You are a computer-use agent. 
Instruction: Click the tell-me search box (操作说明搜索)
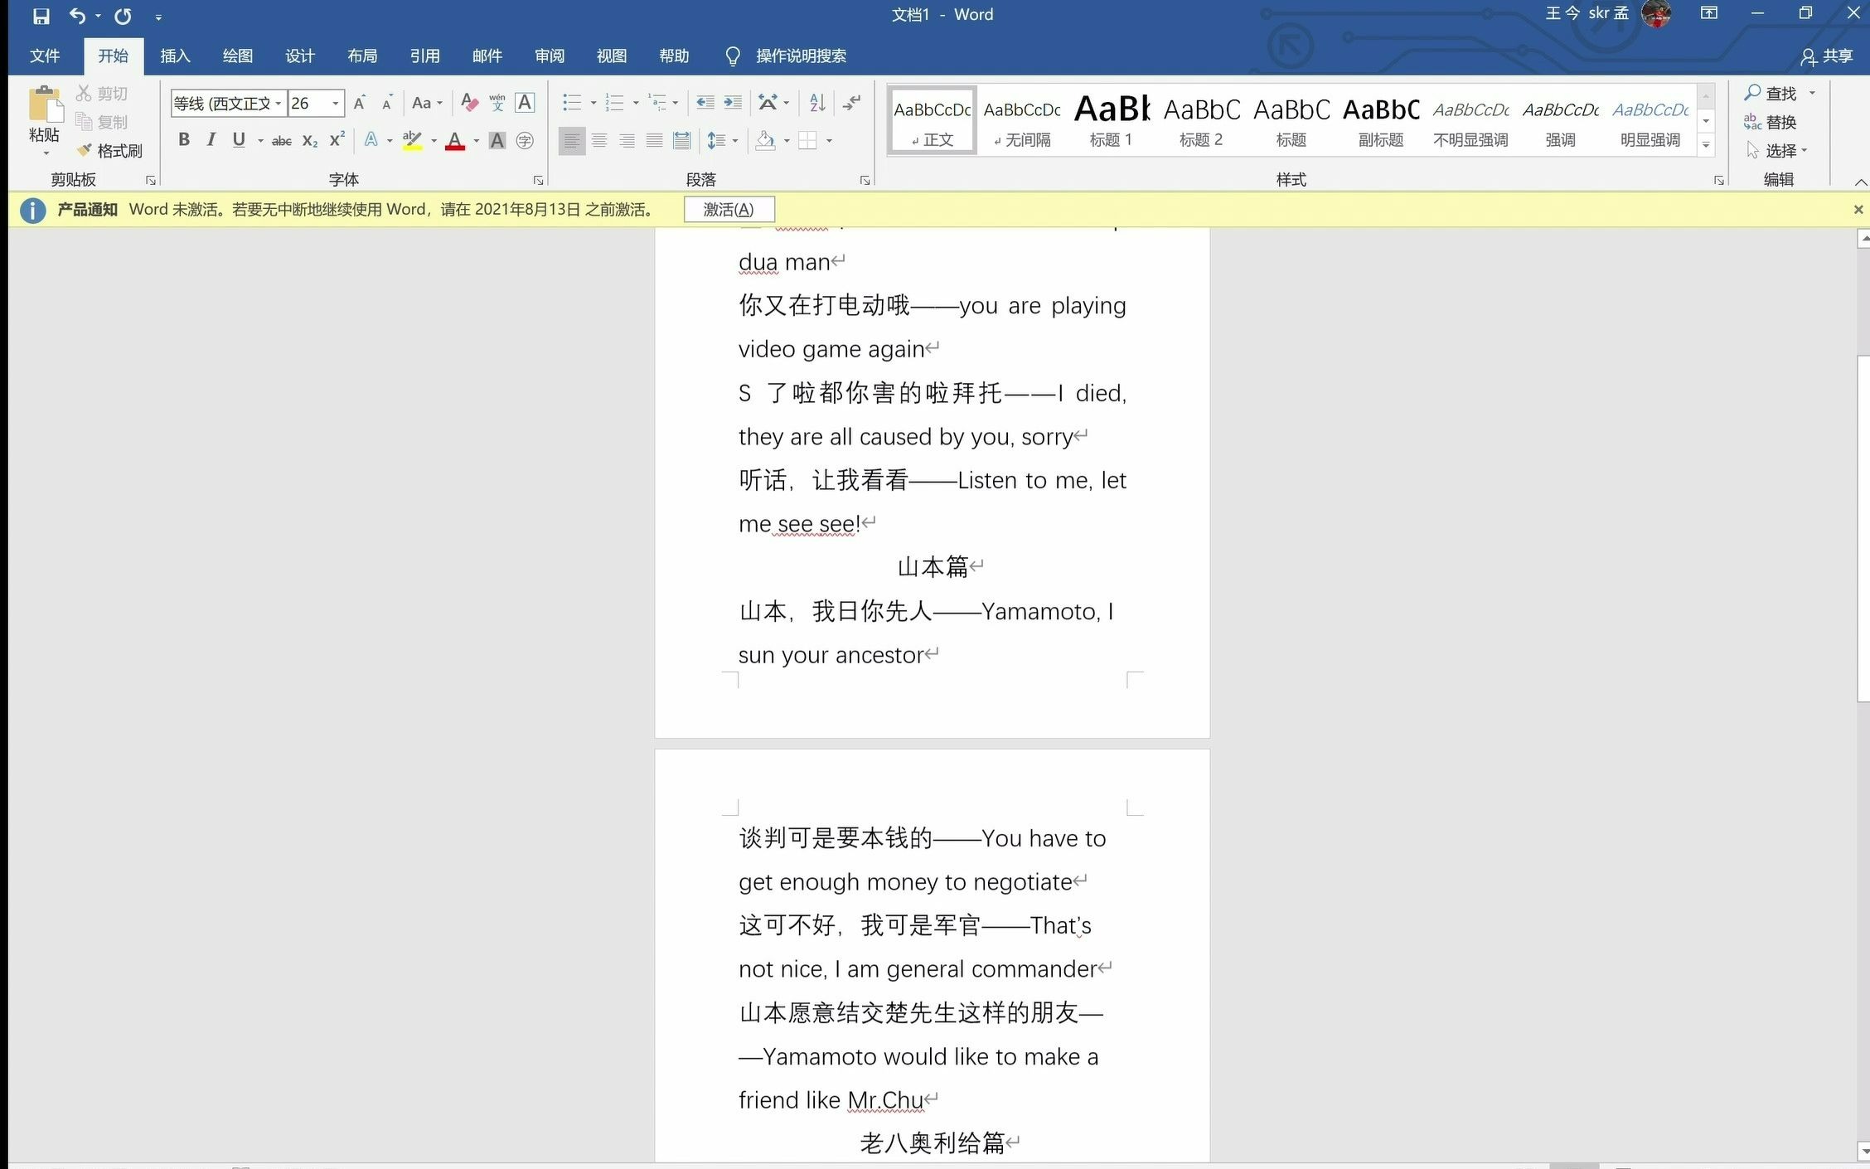point(801,56)
